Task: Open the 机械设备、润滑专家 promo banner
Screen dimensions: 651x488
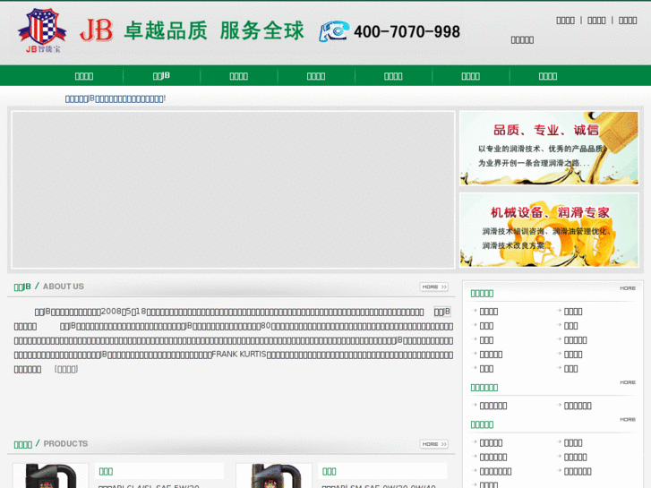Action: (549, 229)
